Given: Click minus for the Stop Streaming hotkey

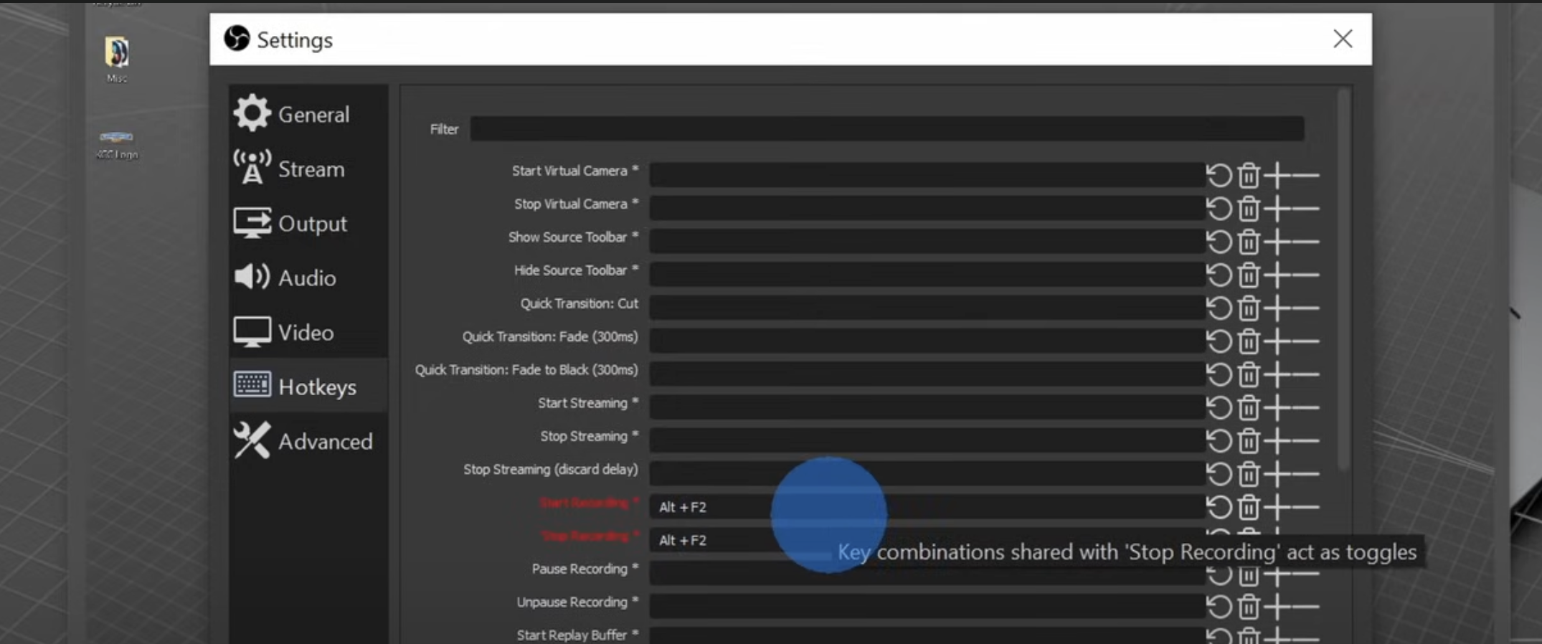Looking at the screenshot, I should point(1306,441).
